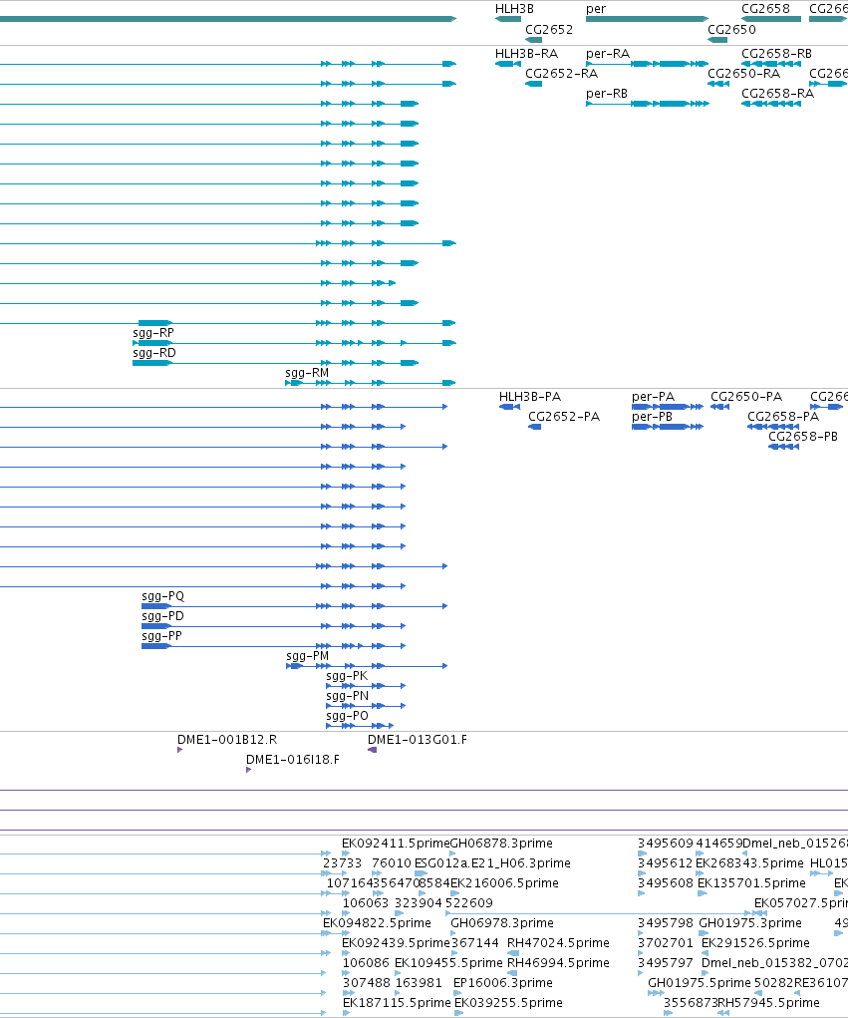Select the sgg-PQ protein feature
This screenshot has width=848, height=1018.
pos(295,606)
